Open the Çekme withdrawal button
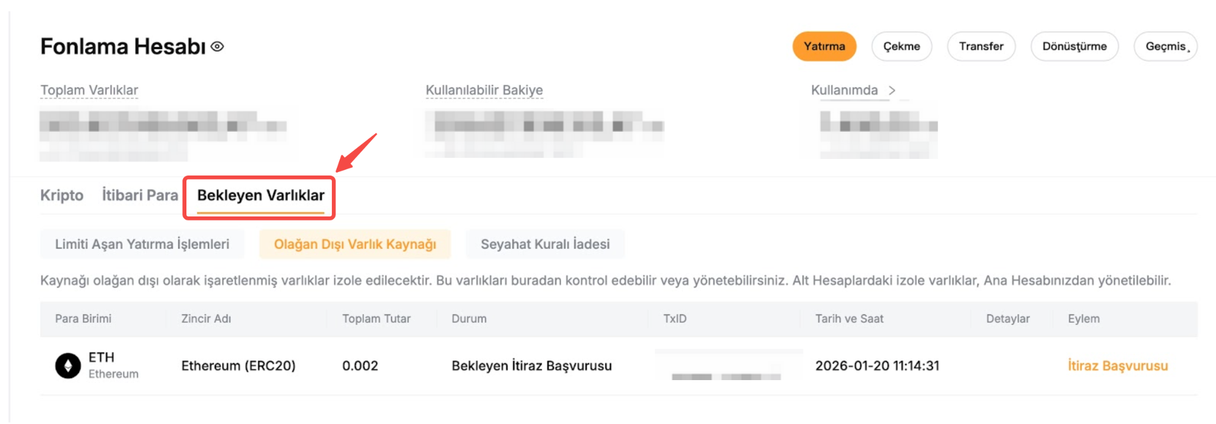Viewport: 1216px width, 424px height. (x=901, y=46)
